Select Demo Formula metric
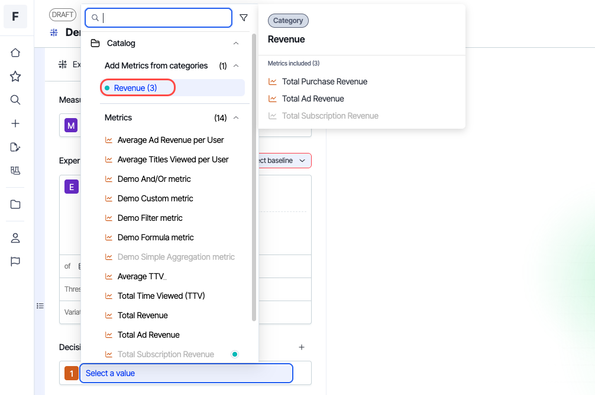 pos(156,237)
